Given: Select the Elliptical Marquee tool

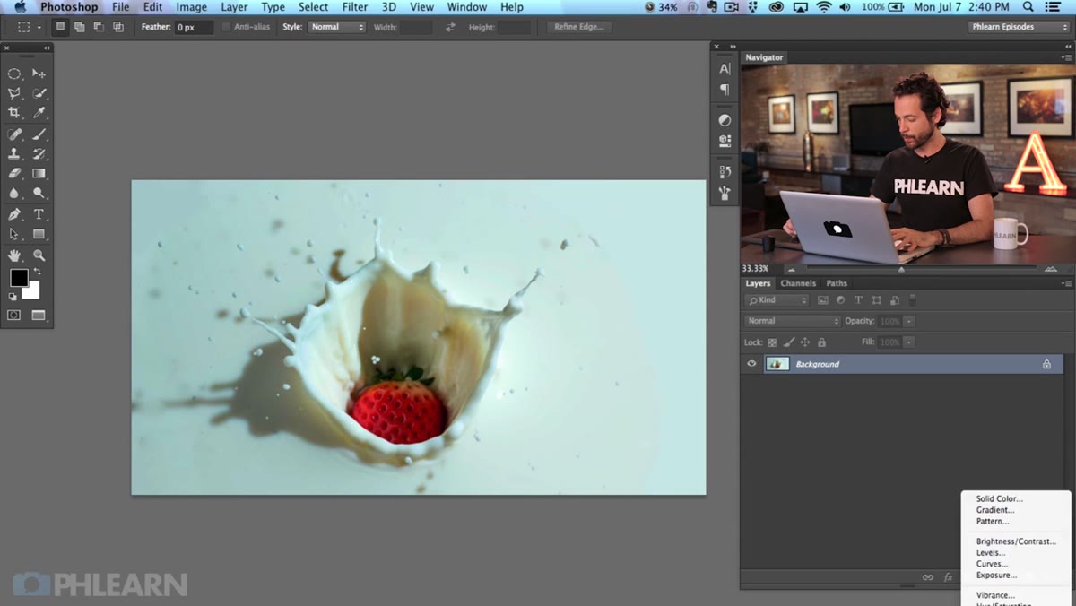Looking at the screenshot, I should [14, 74].
